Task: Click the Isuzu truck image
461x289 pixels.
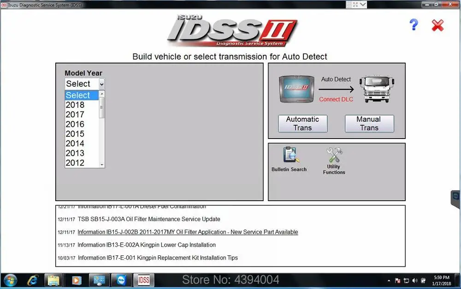Action: click(x=377, y=89)
